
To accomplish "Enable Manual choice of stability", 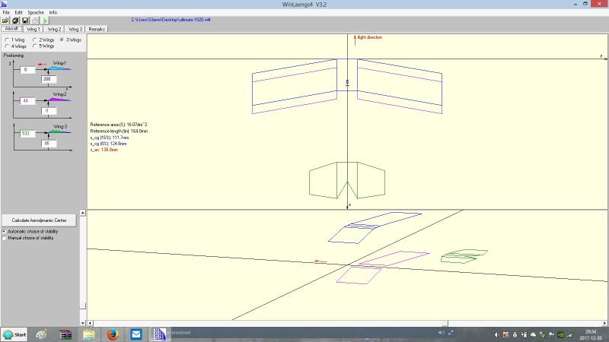I will 5,238.
